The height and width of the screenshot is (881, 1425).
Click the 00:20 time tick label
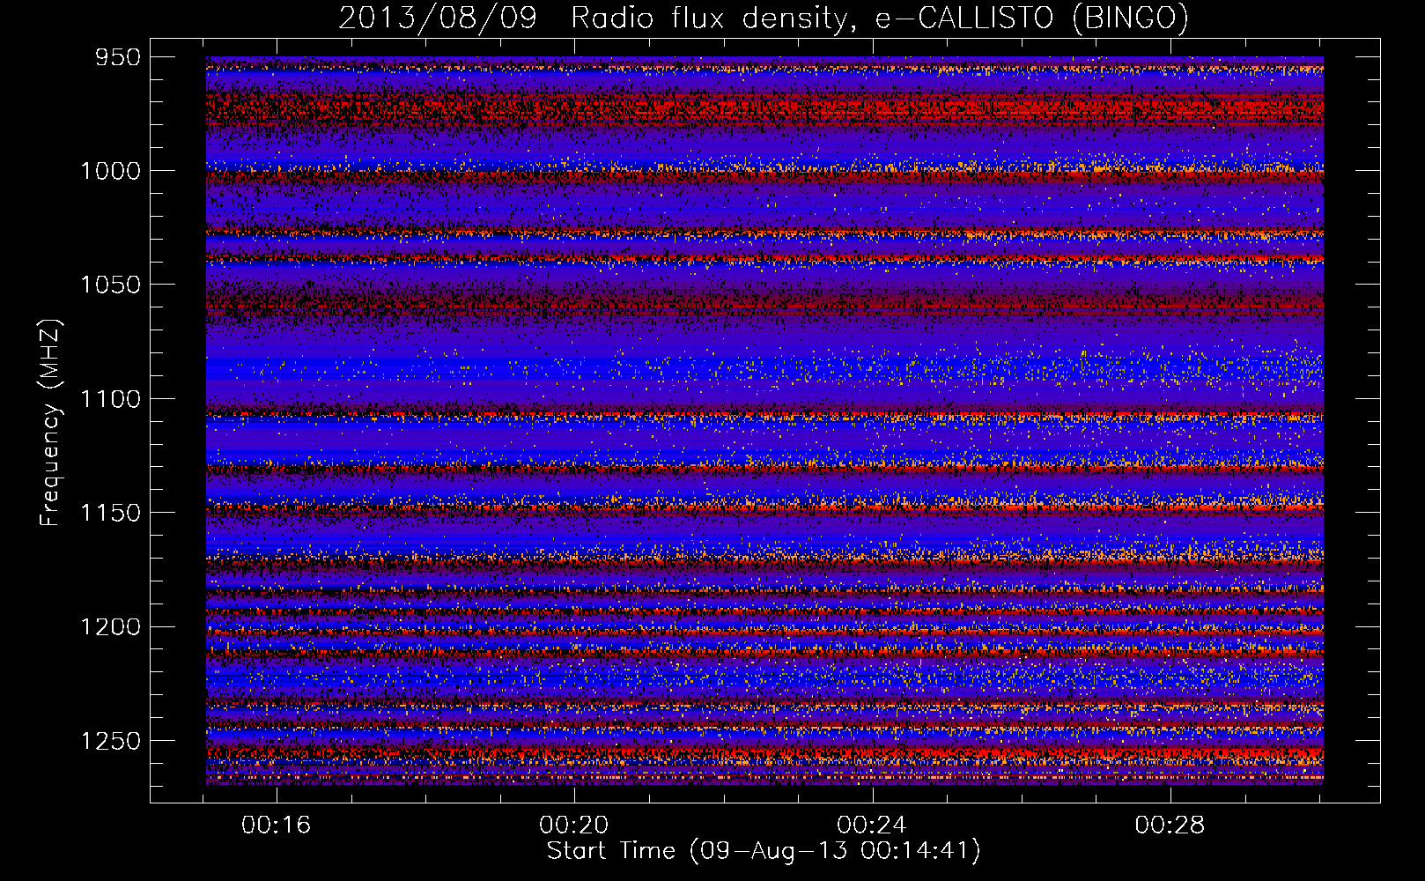tap(574, 825)
